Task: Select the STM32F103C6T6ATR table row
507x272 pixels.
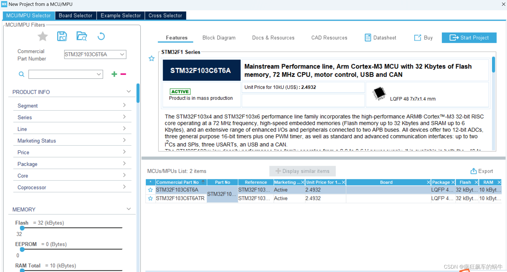Action: click(x=323, y=198)
